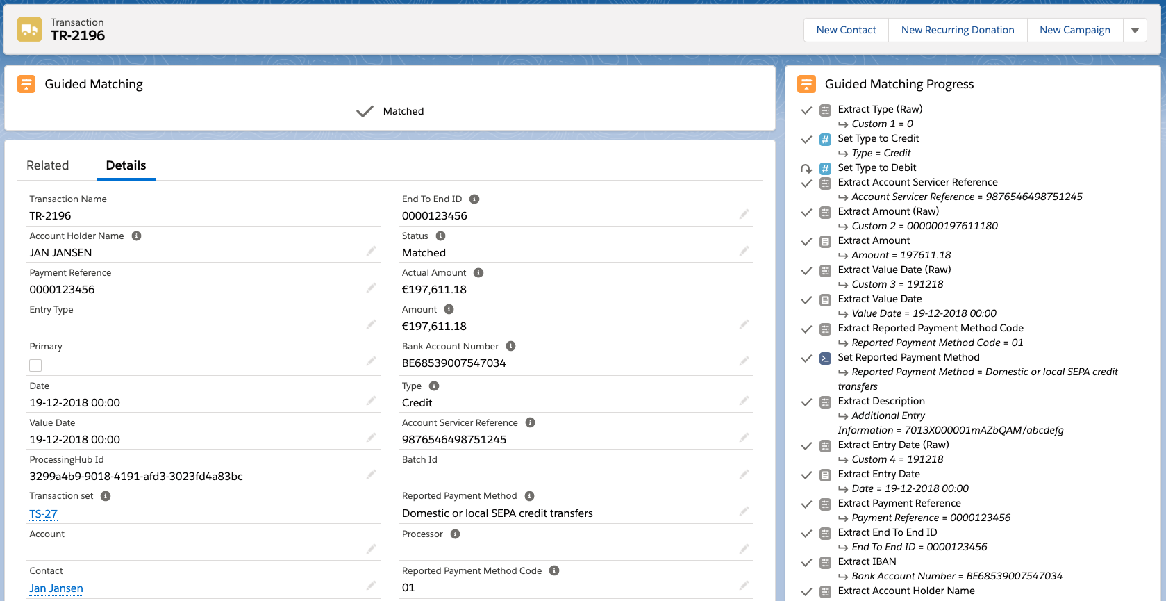Open the Jan Jansen contact link
The image size is (1166, 601).
point(56,588)
